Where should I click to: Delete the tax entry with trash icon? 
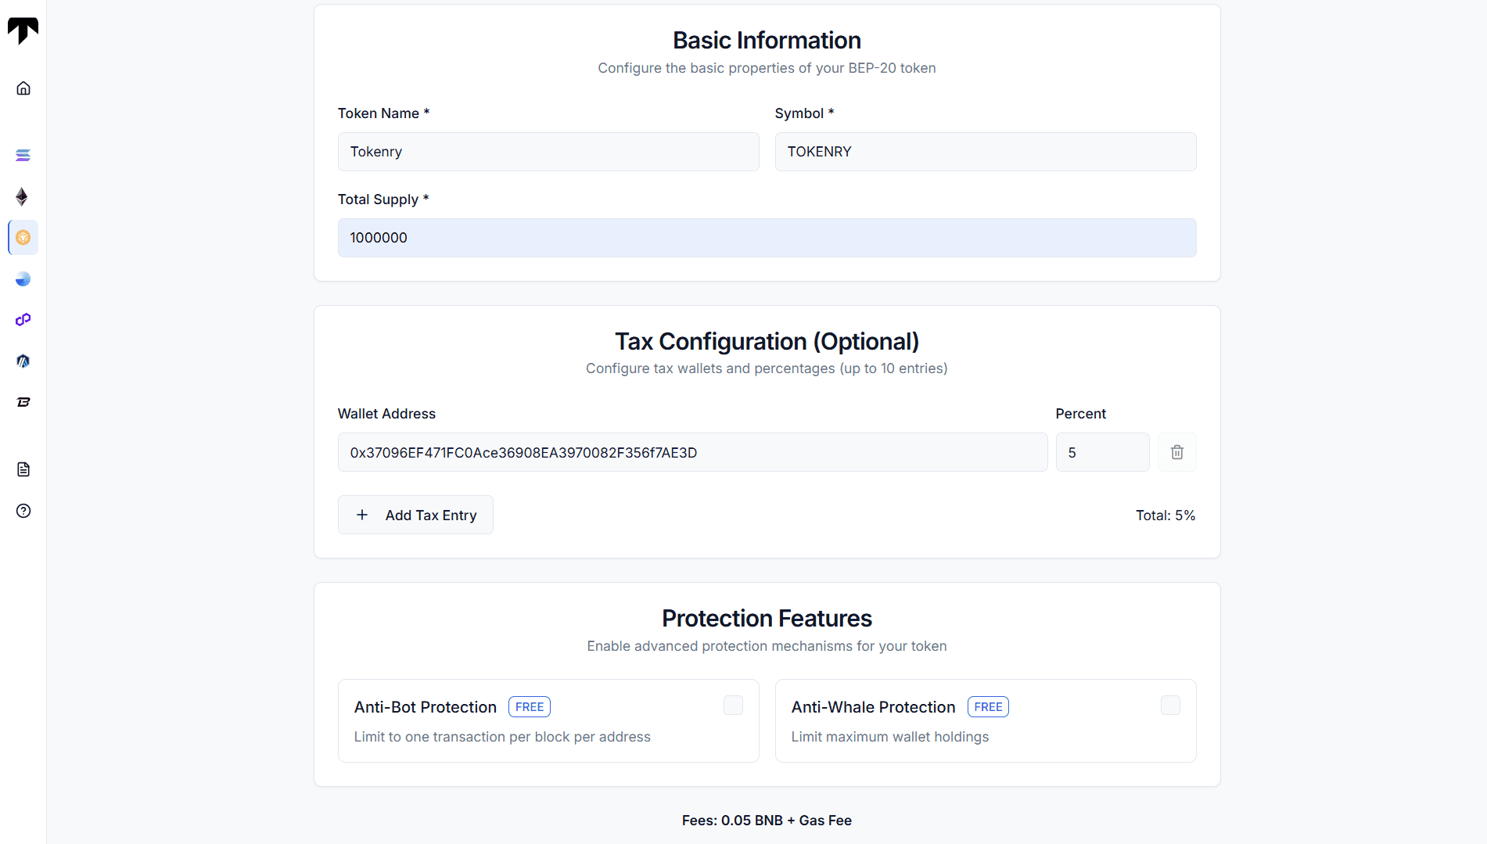[x=1176, y=452]
